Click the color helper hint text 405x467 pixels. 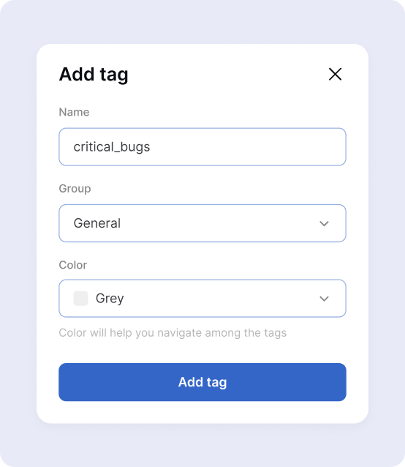[x=173, y=333]
